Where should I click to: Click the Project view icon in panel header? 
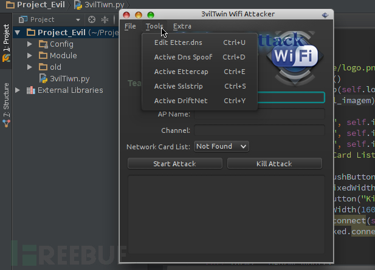pos(23,19)
